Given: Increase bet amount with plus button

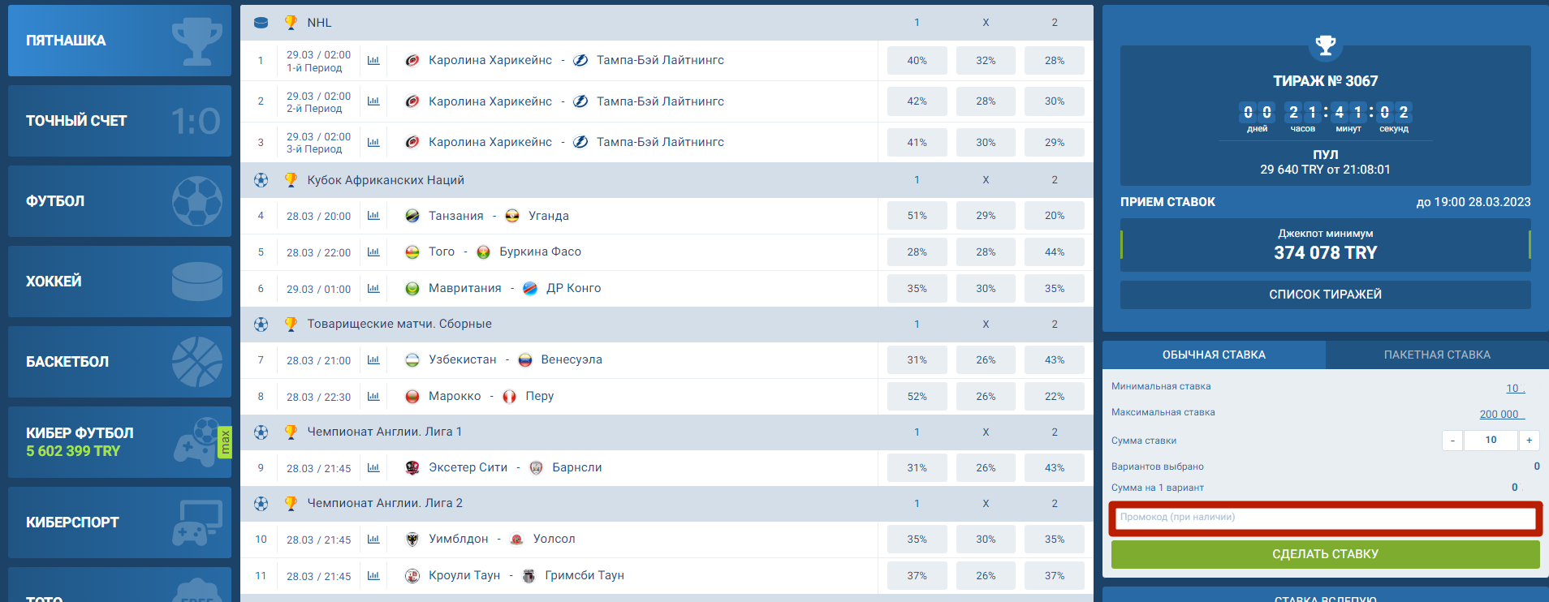Looking at the screenshot, I should [x=1529, y=441].
